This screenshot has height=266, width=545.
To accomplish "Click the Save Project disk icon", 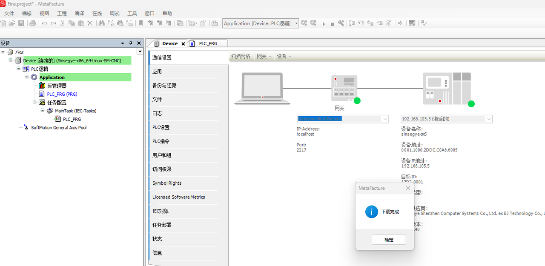I will (x=21, y=23).
